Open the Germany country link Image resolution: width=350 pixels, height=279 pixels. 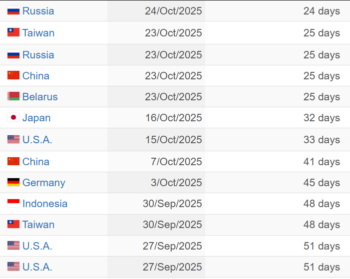pyautogui.click(x=43, y=183)
